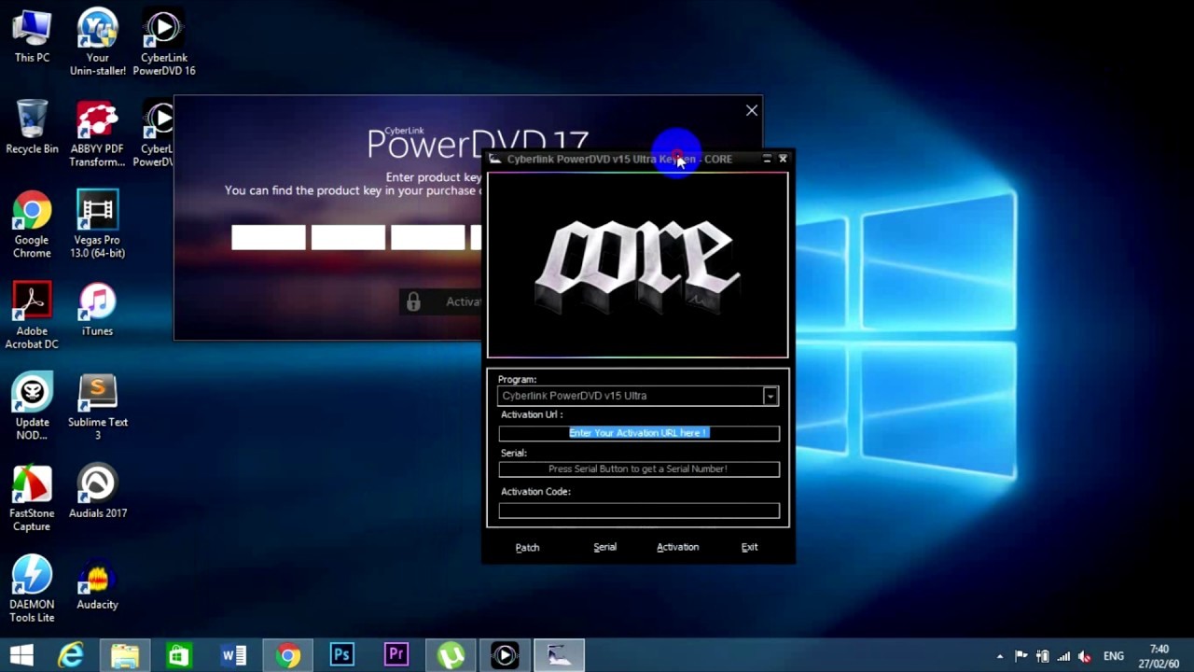Viewport: 1194px width, 672px height.
Task: Open Audials 2017 shortcut
Action: (x=97, y=492)
